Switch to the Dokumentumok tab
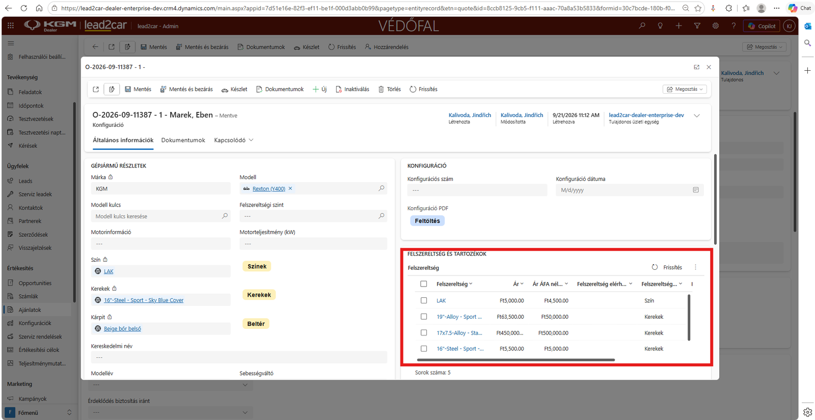 pos(183,140)
